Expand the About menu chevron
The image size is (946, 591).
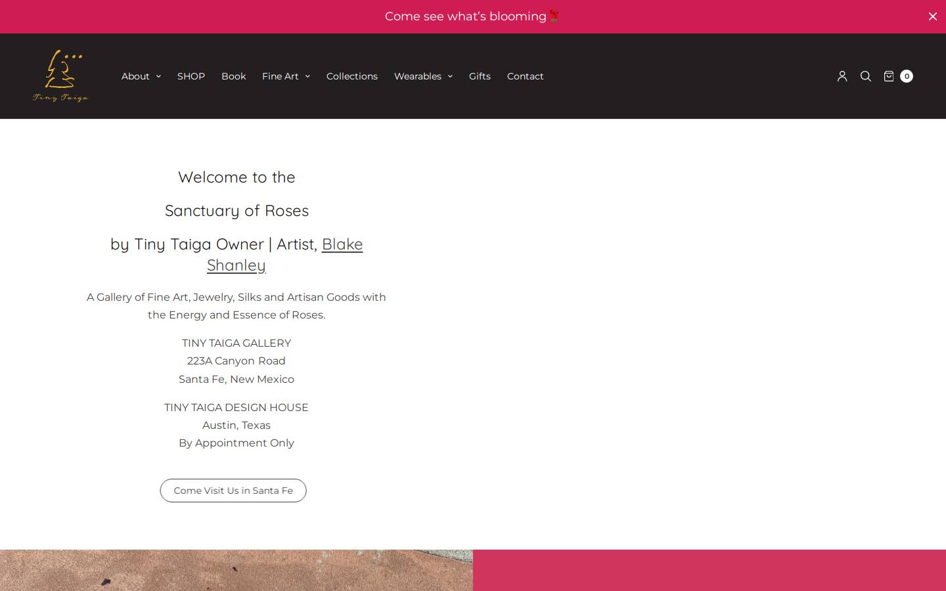point(158,76)
